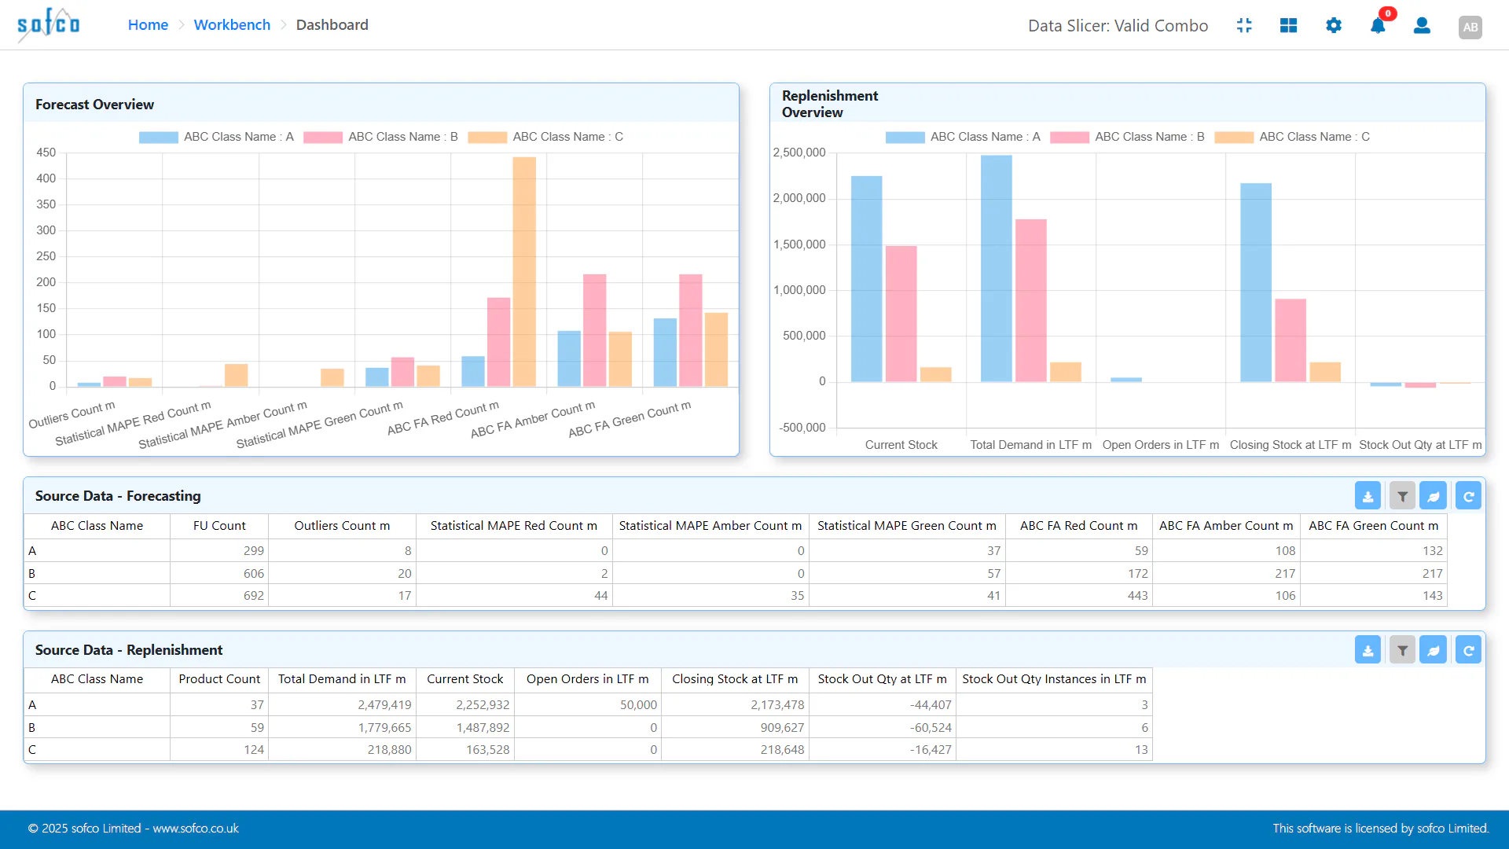Sort by ABC FA Red Count m header
Viewport: 1509px width, 849px height.
pyautogui.click(x=1079, y=526)
